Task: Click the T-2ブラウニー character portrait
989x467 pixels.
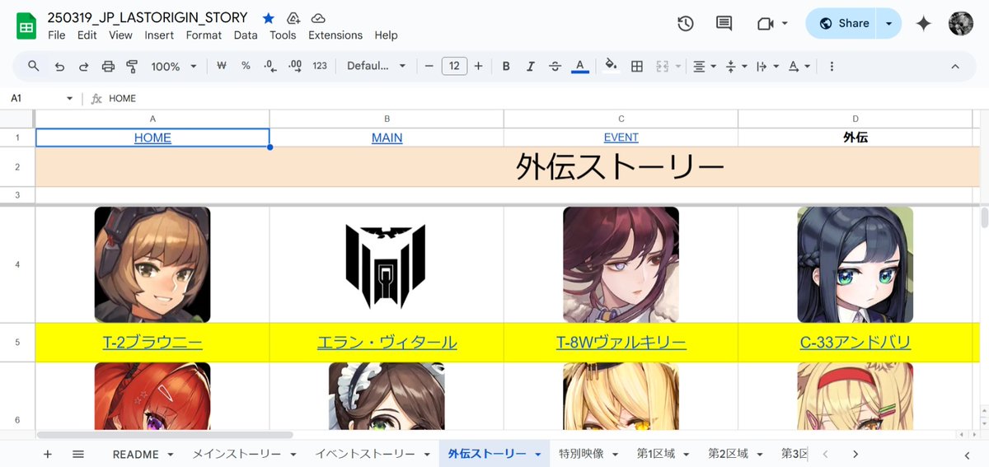Action: point(152,264)
